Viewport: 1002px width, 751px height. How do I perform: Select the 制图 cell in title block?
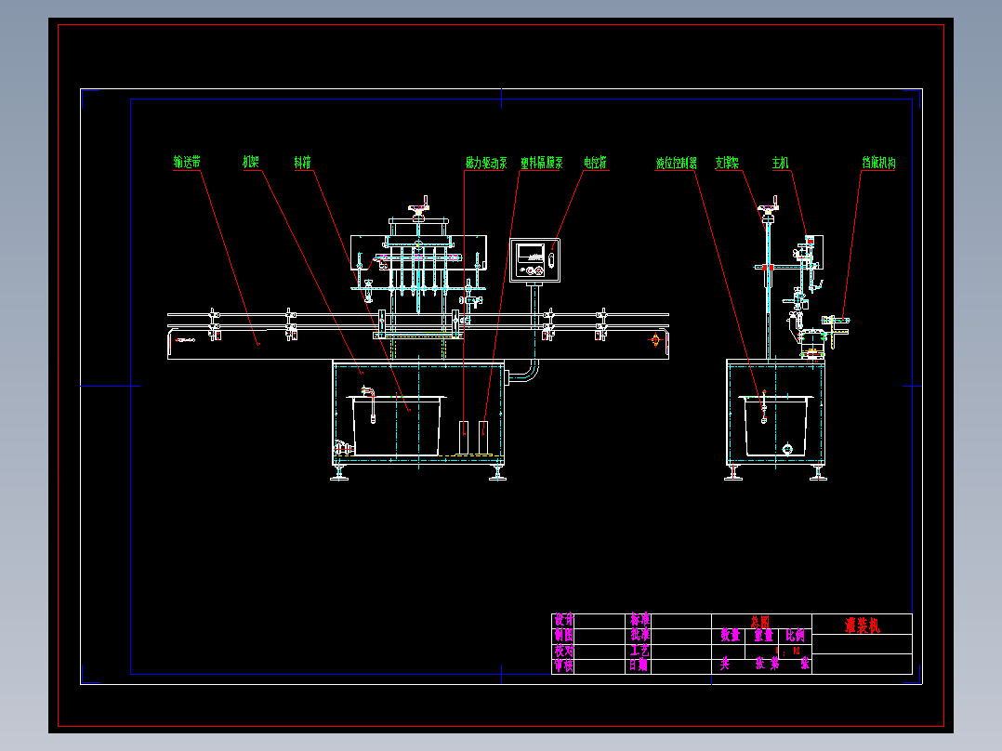tap(564, 635)
